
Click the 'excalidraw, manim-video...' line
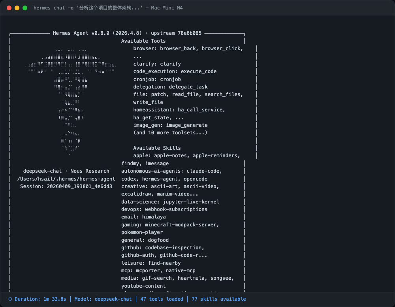pos(160,194)
